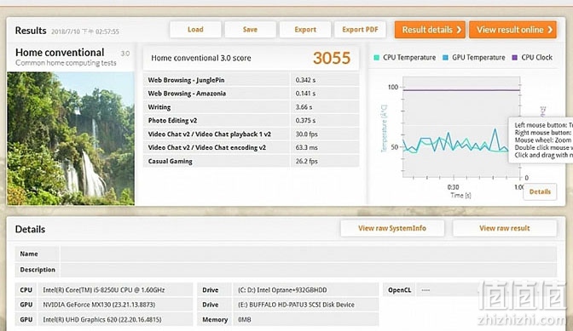Click the Export button
The width and height of the screenshot is (573, 331).
coord(305,30)
